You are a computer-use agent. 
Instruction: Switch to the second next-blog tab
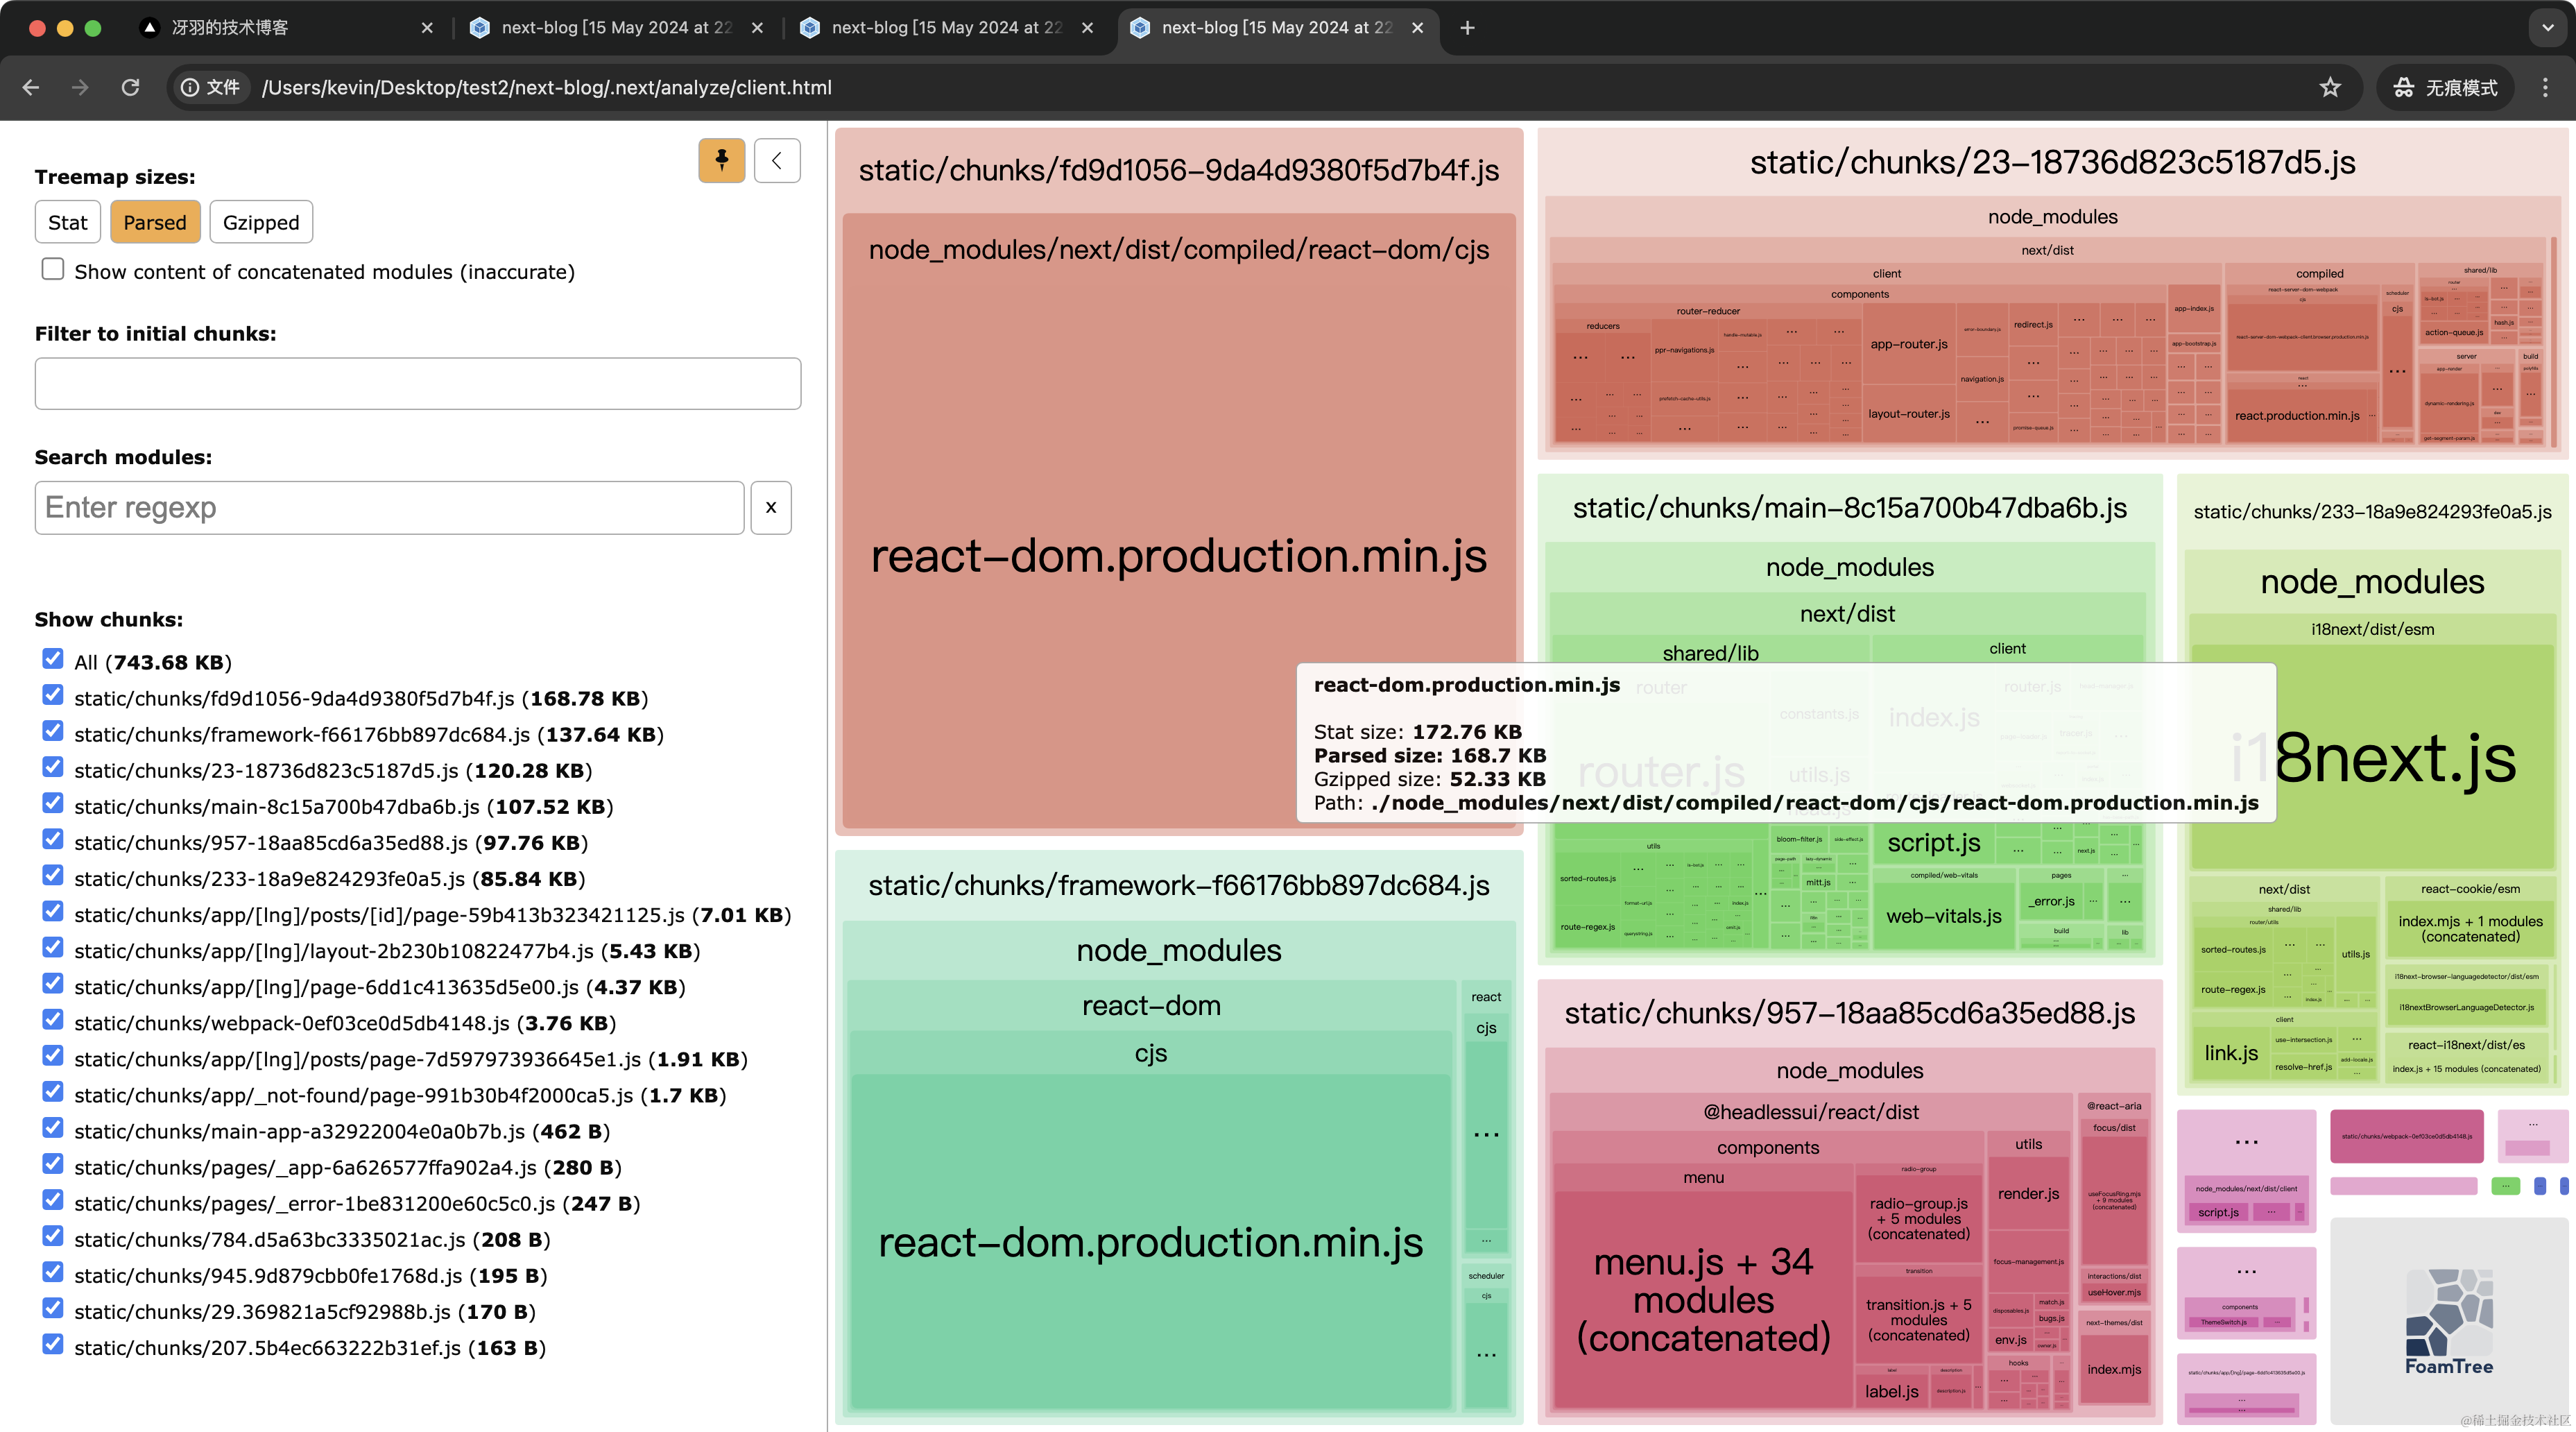945,28
